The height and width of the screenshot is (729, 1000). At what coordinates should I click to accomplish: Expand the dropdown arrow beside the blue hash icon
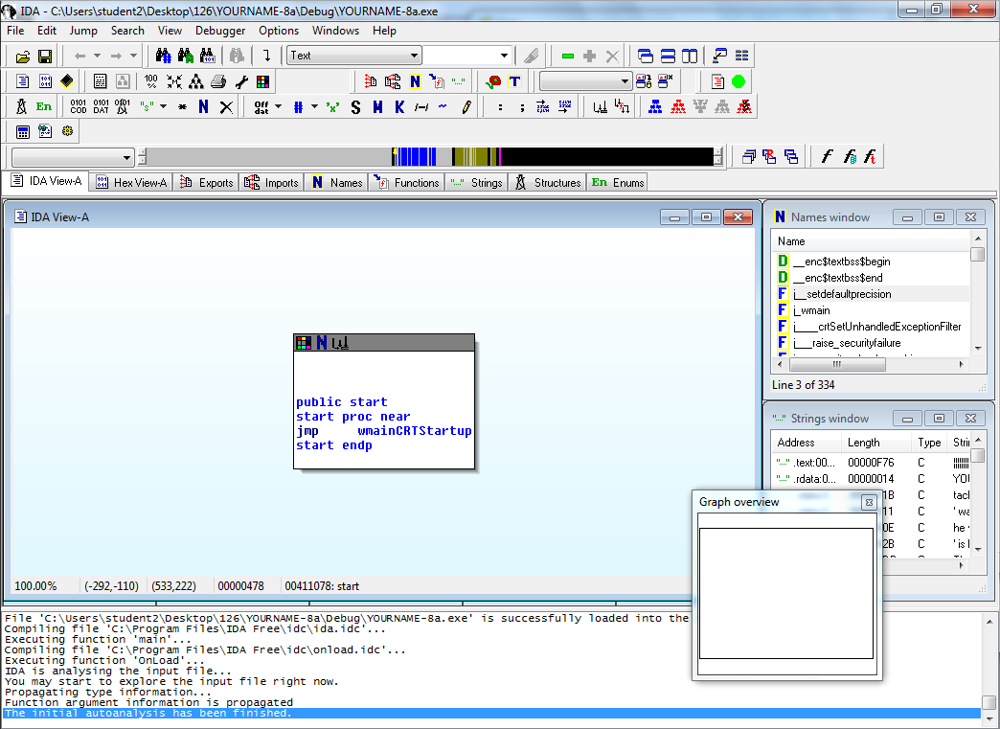coord(314,106)
